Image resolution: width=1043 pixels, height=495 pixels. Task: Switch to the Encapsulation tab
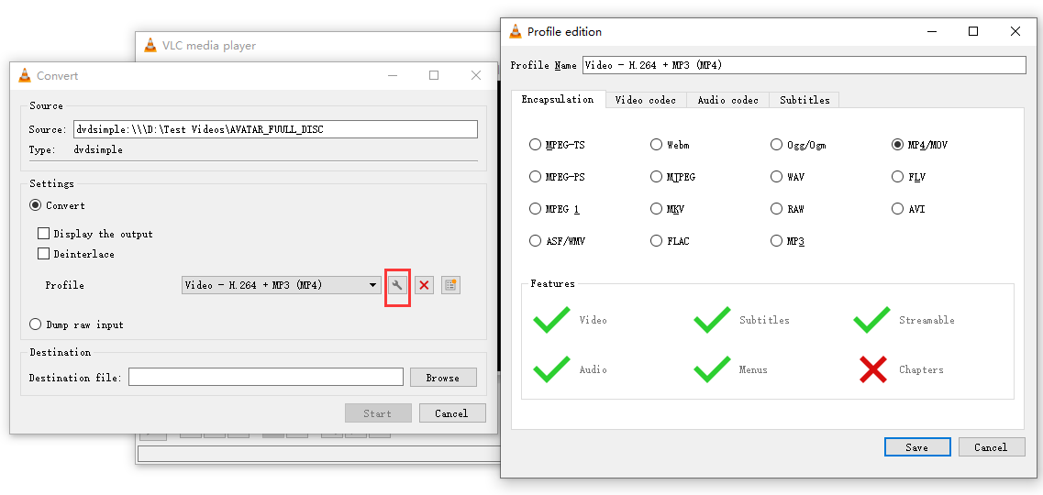[558, 99]
